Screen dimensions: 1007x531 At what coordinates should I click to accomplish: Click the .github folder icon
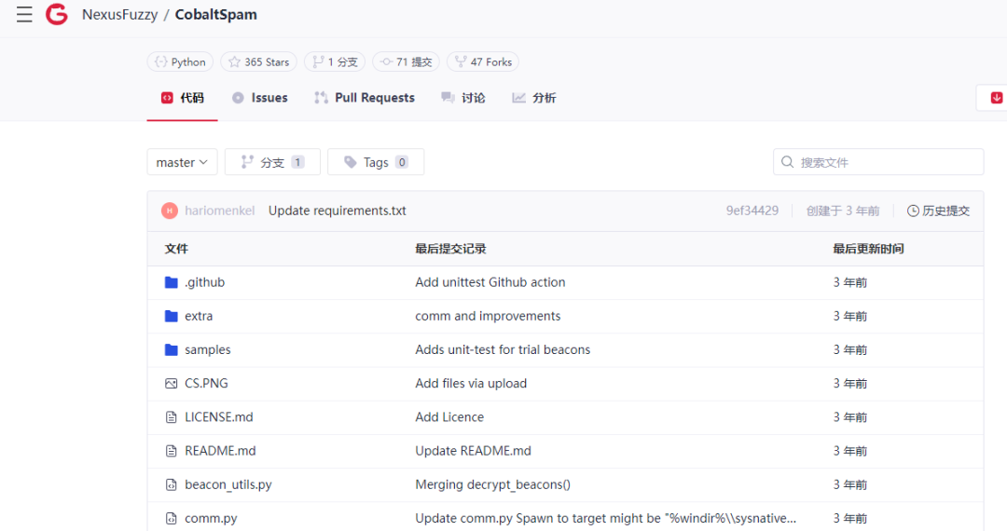[171, 282]
